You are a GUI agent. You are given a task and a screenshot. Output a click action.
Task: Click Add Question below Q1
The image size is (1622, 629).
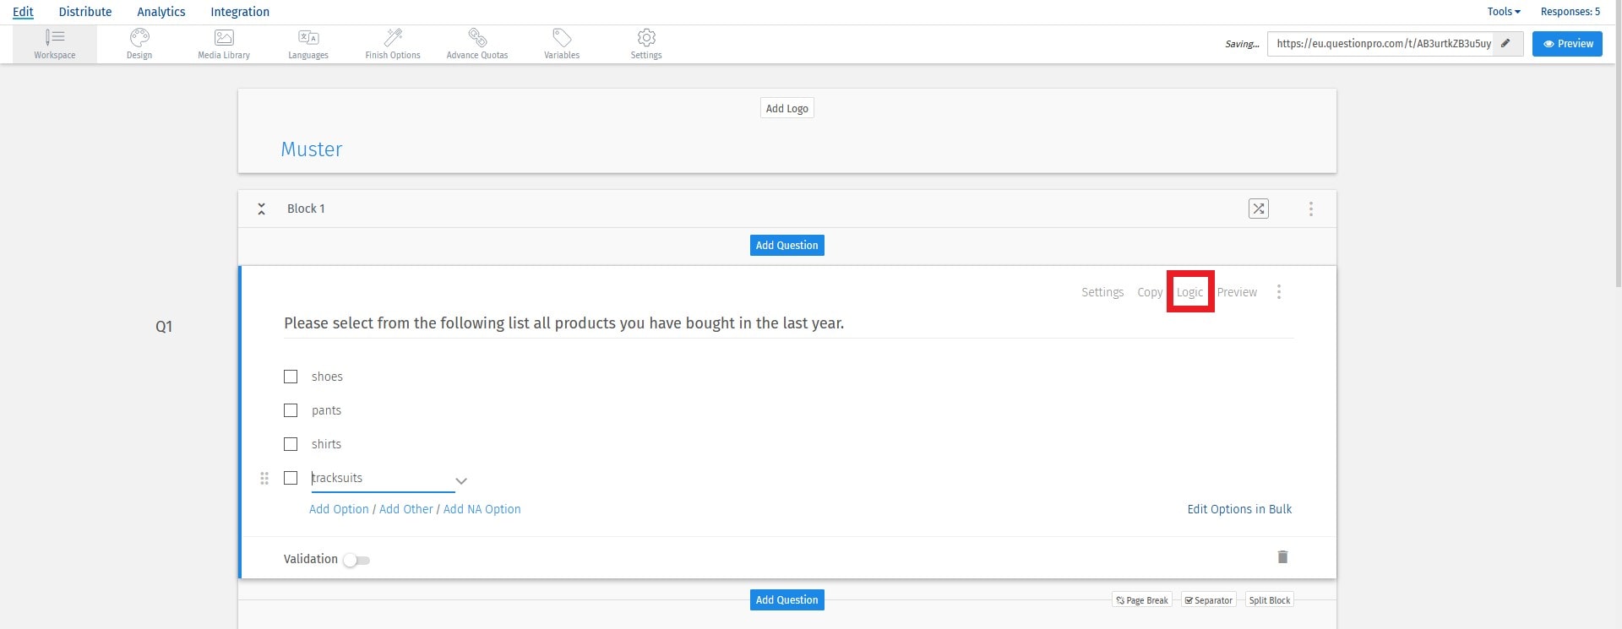pos(787,600)
